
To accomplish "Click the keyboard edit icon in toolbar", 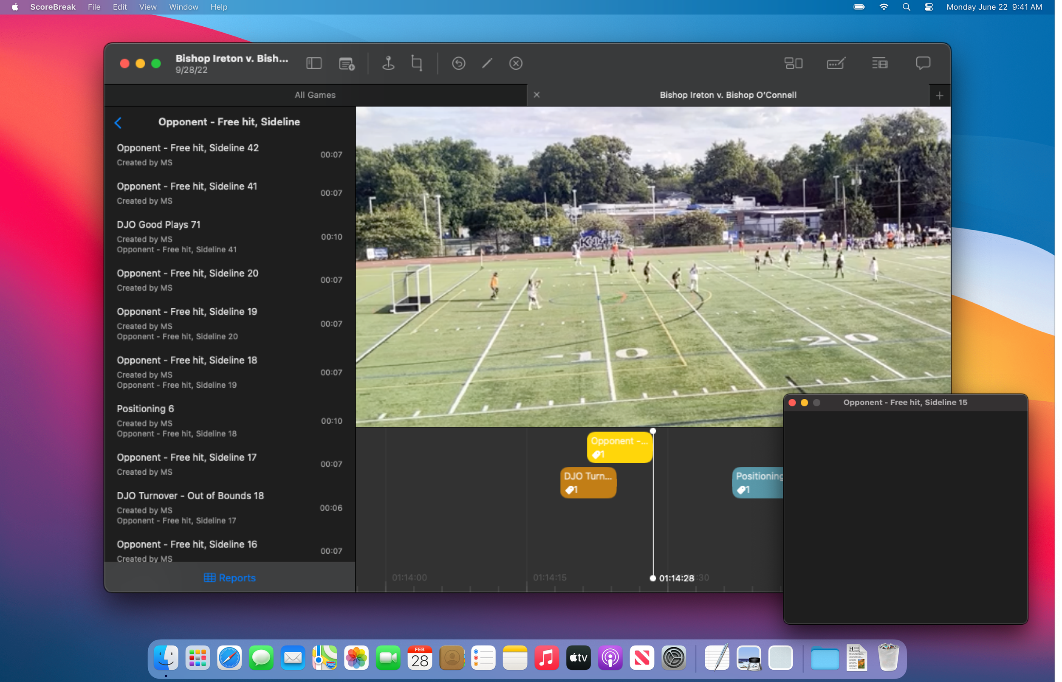I will point(836,63).
